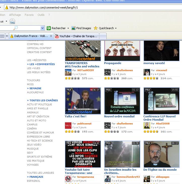
Task: Open the dropdown arrow left of TAG
Action: click(6, 21)
